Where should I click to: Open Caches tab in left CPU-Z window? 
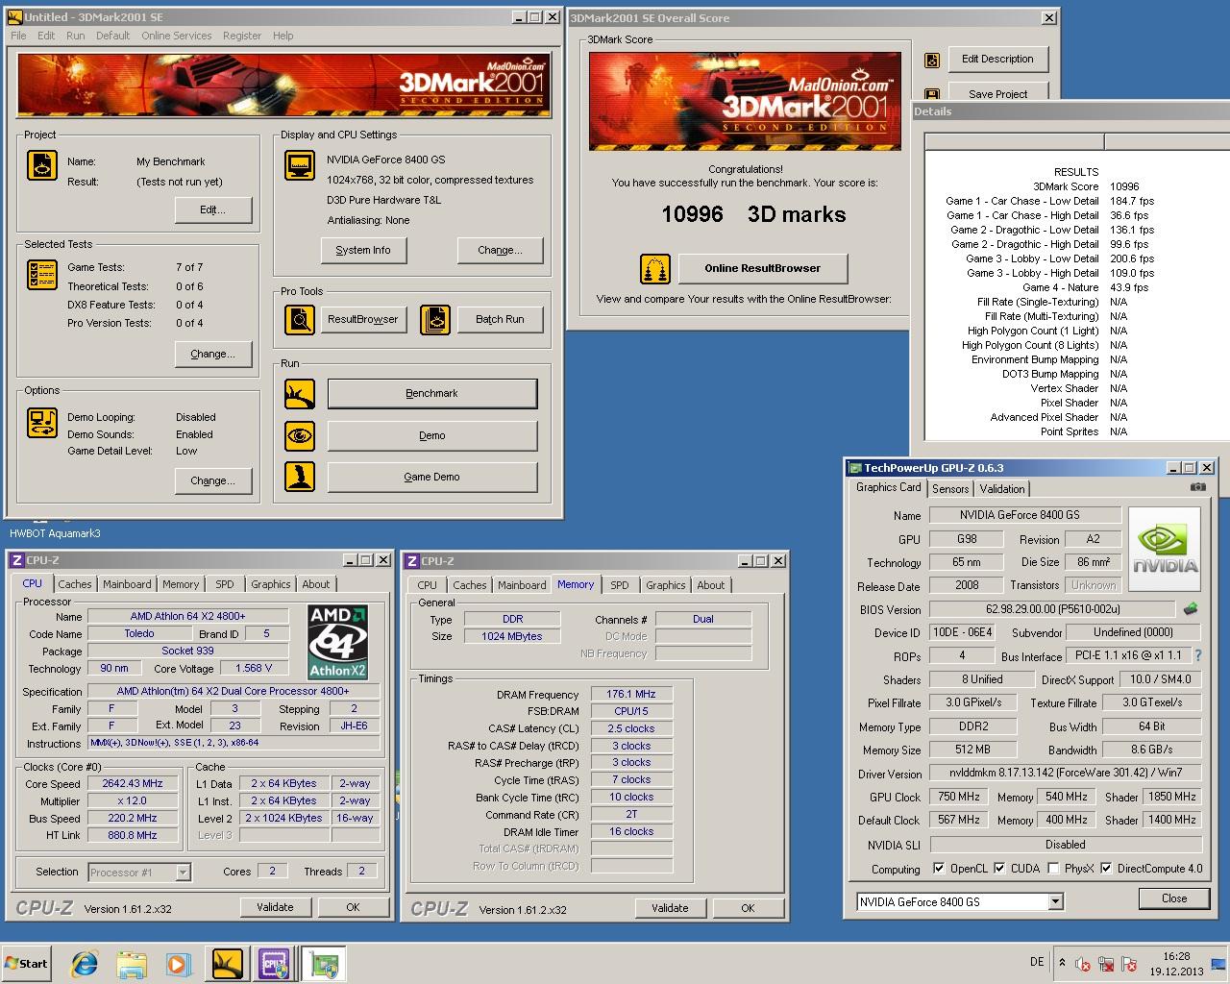point(74,584)
